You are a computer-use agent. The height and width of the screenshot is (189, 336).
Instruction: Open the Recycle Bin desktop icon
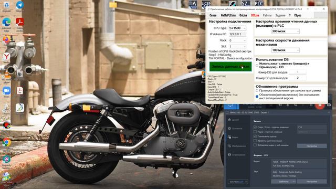tap(6, 5)
